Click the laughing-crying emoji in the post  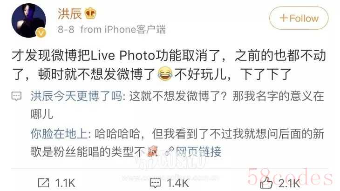pyautogui.click(x=165, y=74)
